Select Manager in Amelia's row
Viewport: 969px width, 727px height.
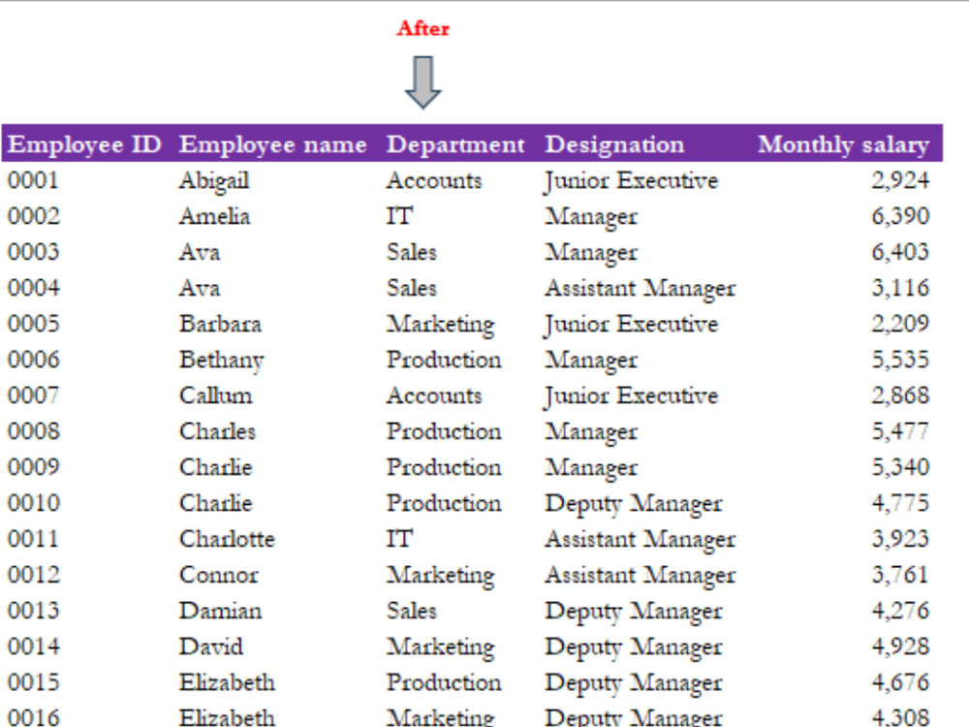click(x=591, y=217)
